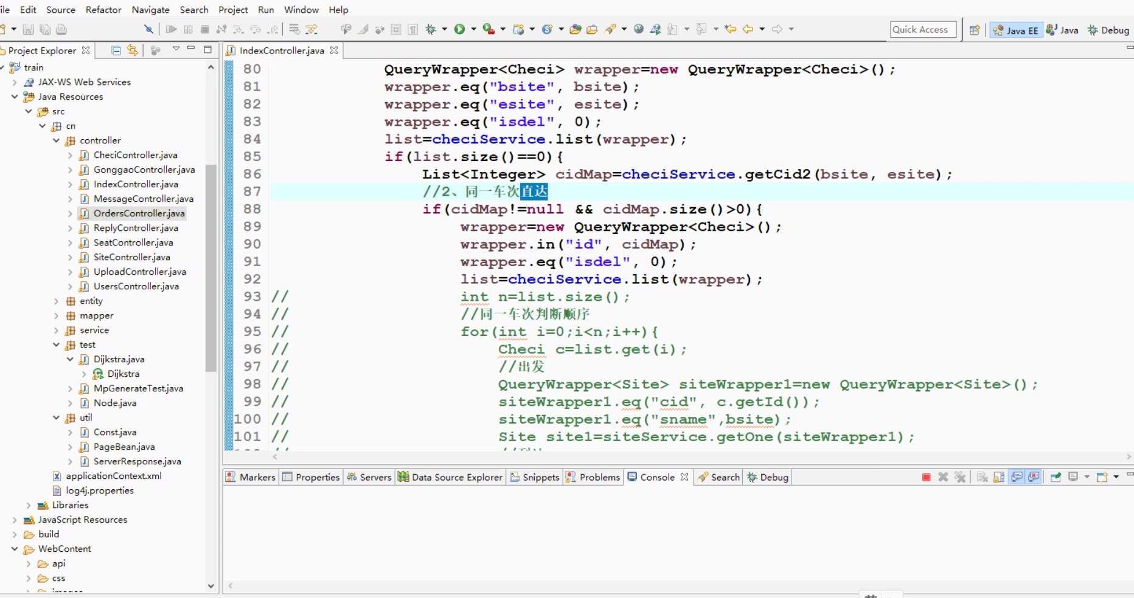Terminate the process with the red stop icon
This screenshot has width=1134, height=598.
pos(926,477)
